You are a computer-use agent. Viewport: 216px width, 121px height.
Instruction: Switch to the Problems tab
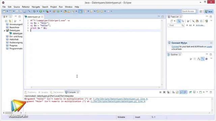coord(30,92)
